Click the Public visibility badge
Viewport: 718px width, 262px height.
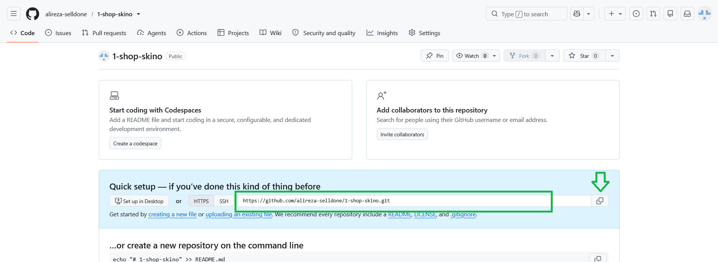[176, 56]
